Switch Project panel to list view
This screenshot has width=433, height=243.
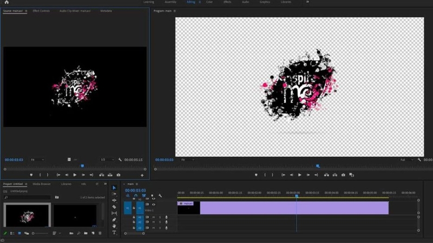point(12,233)
